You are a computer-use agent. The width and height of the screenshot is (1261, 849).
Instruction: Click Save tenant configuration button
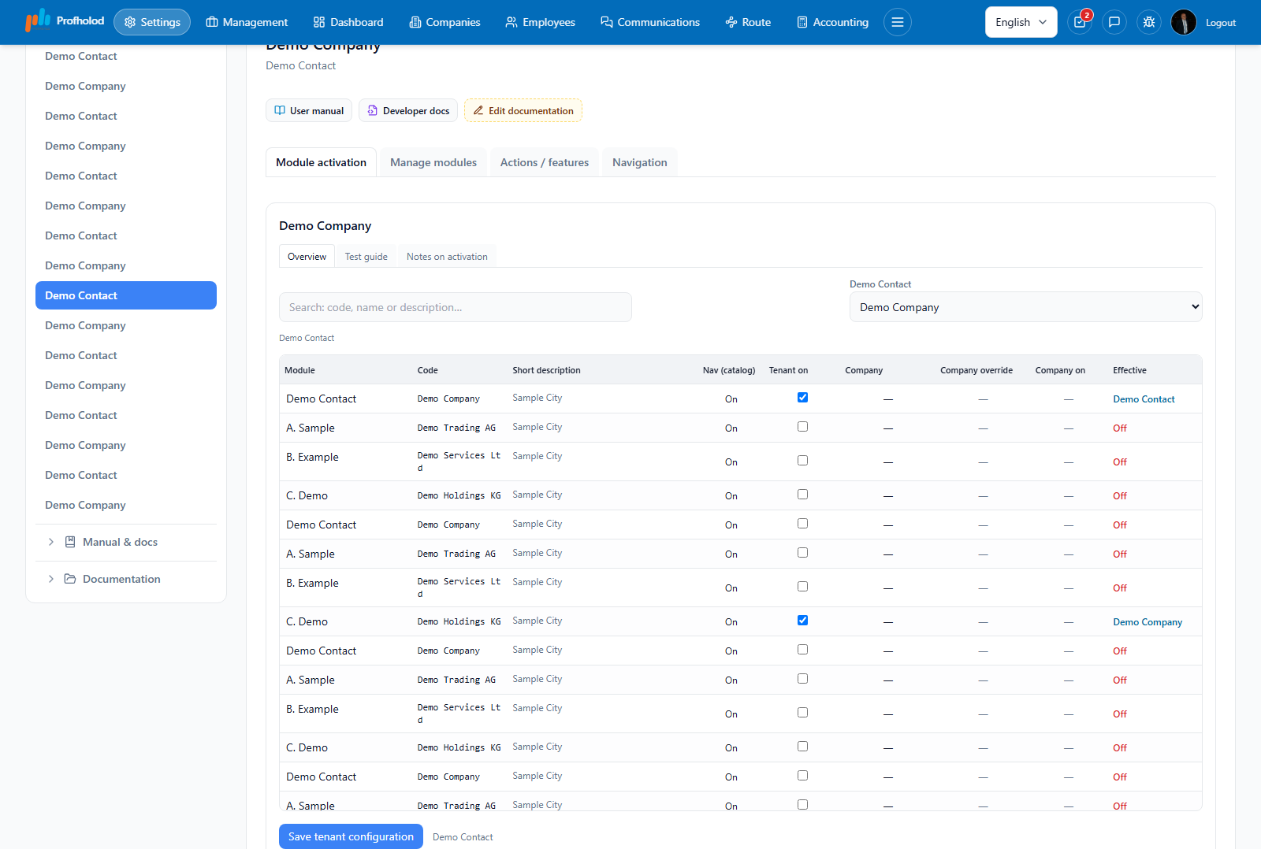[x=351, y=836]
